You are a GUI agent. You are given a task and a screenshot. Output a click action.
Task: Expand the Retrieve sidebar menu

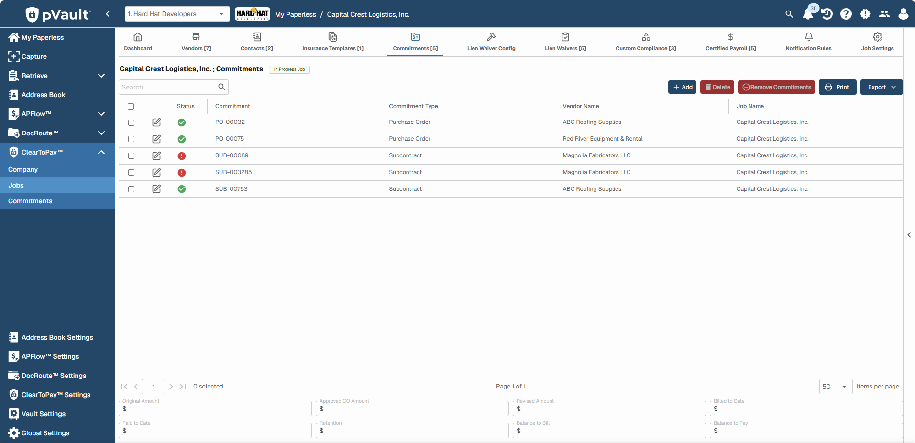(101, 76)
